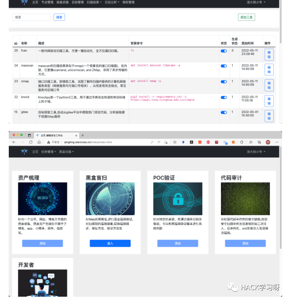Click 编辑 button for masscan row
289x300 pixels.
coord(269,70)
